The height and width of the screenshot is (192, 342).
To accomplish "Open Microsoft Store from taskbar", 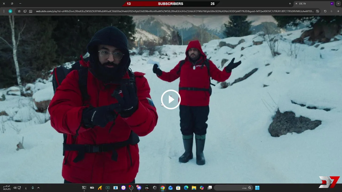I will pyautogui.click(x=178, y=188).
